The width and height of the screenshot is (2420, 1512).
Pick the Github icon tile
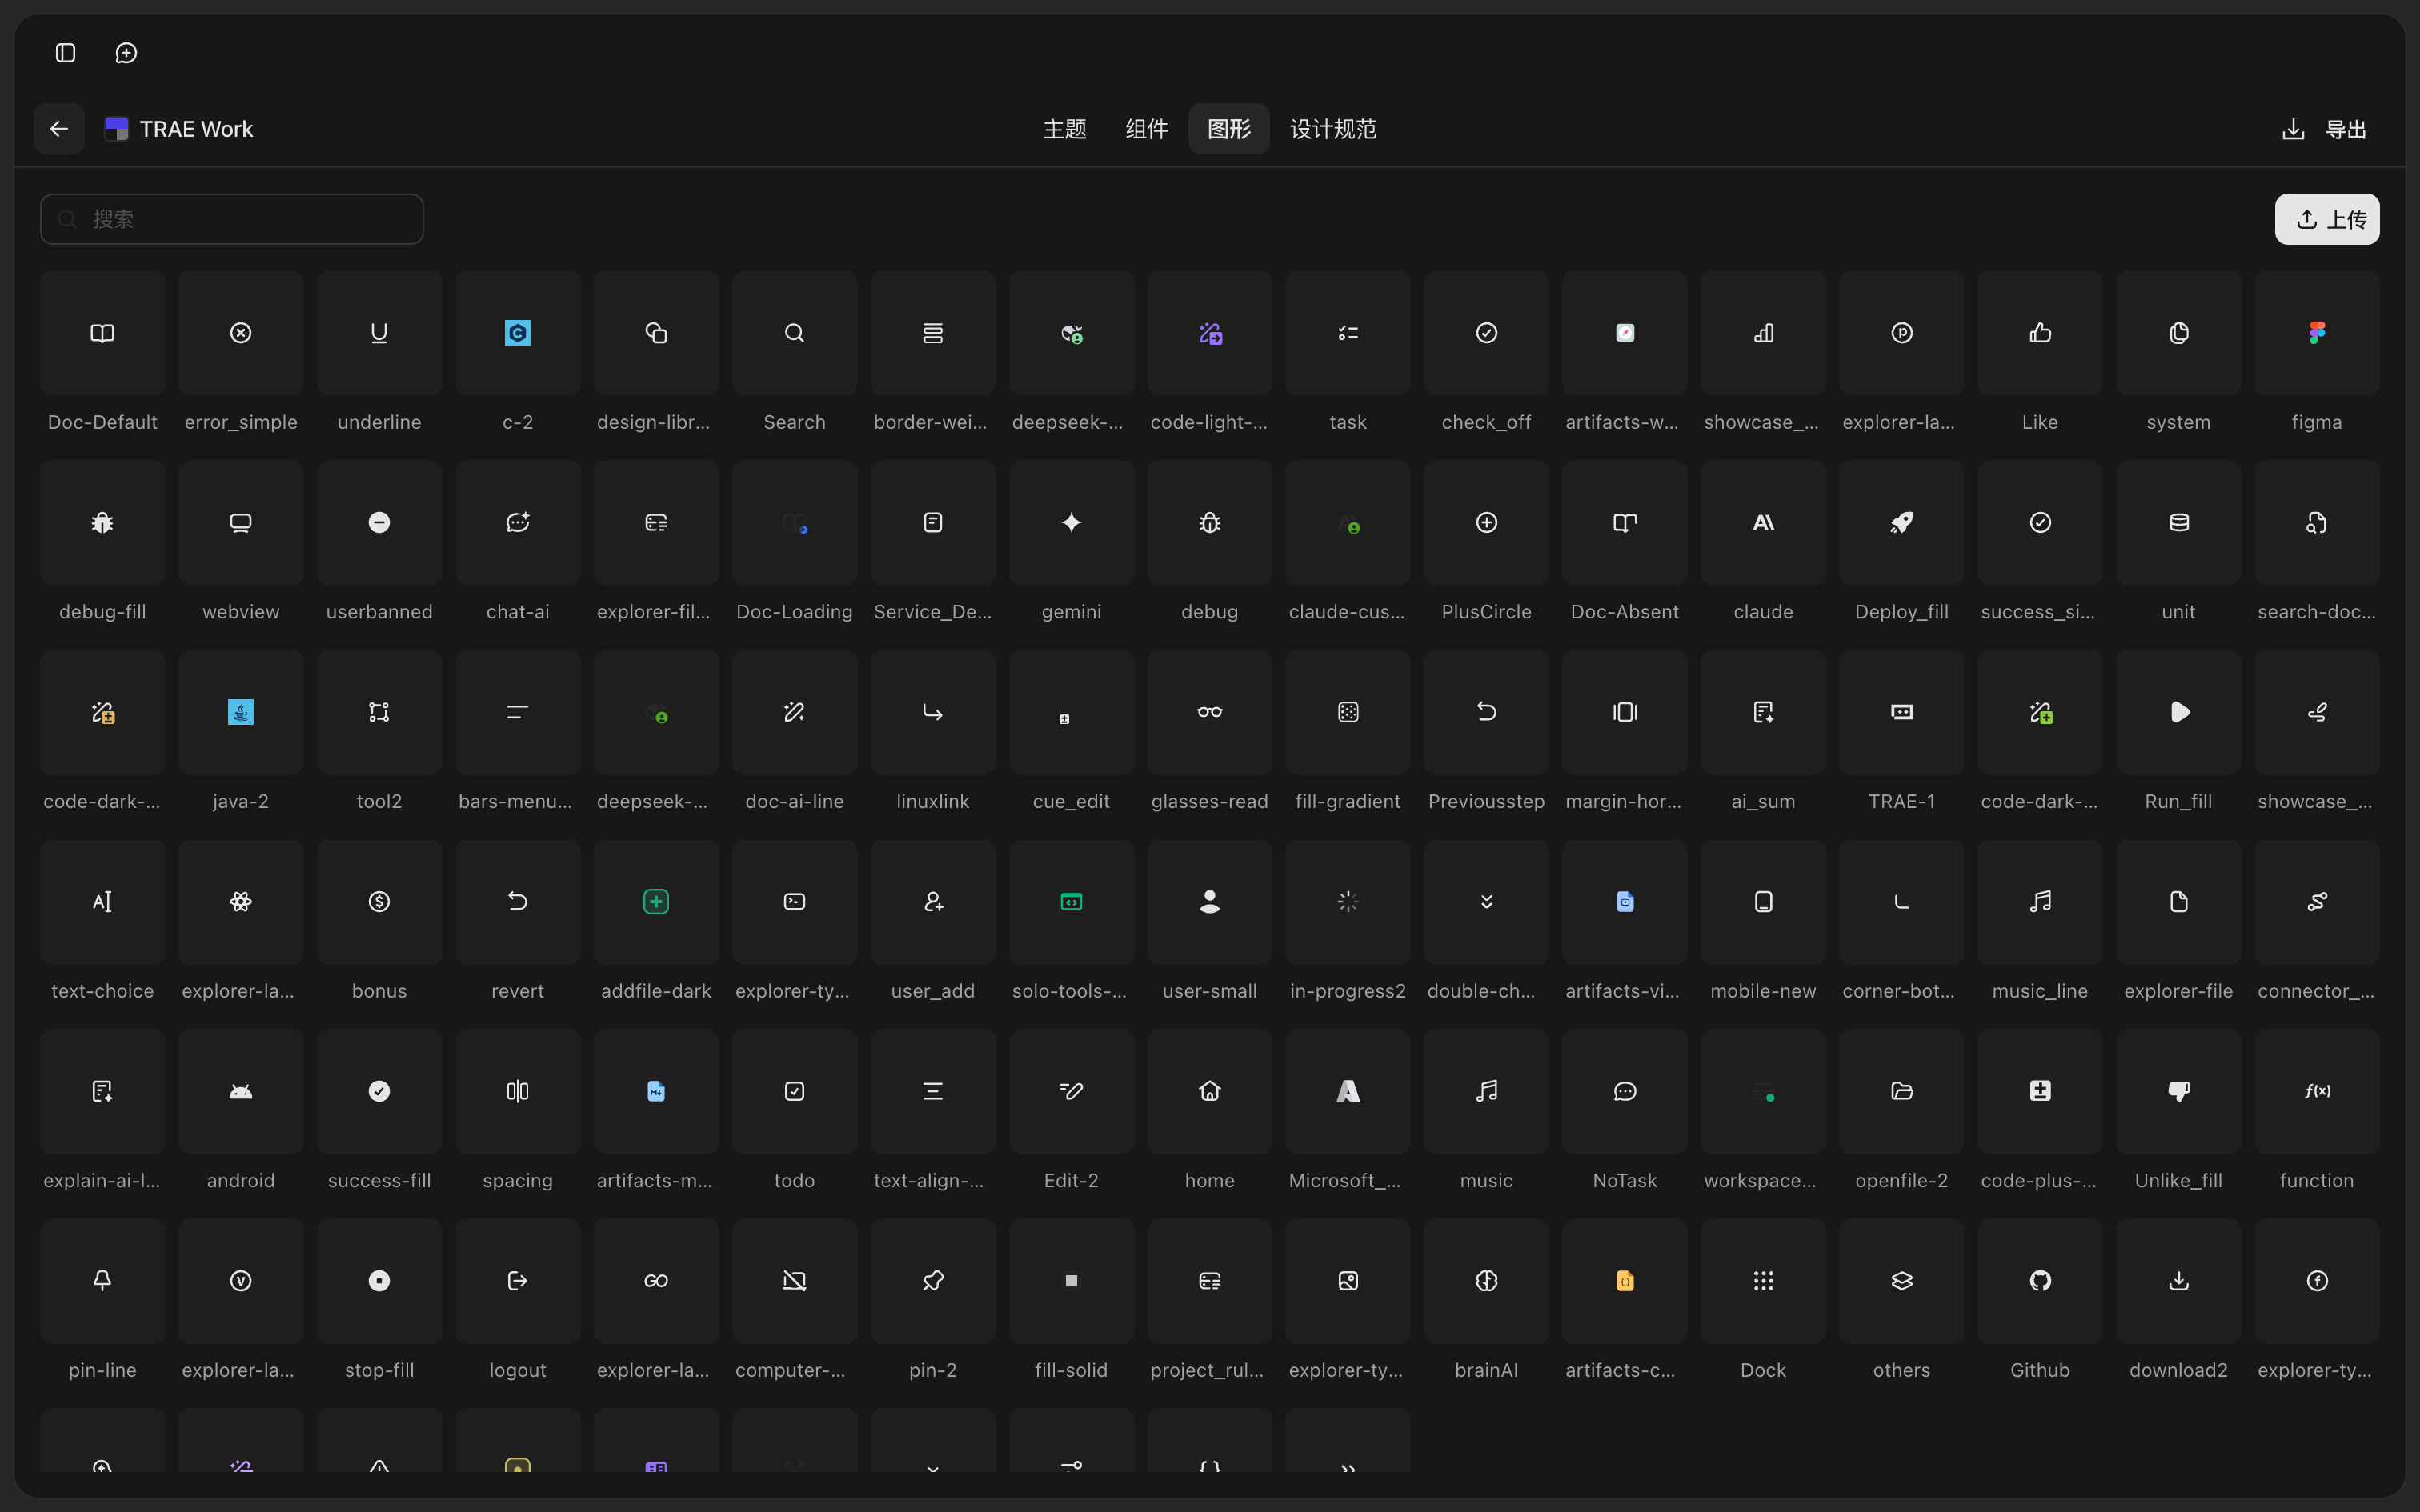click(2040, 1281)
